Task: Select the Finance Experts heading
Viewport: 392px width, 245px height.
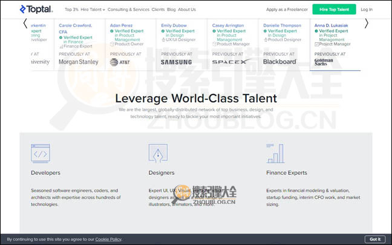Action: pos(287,173)
